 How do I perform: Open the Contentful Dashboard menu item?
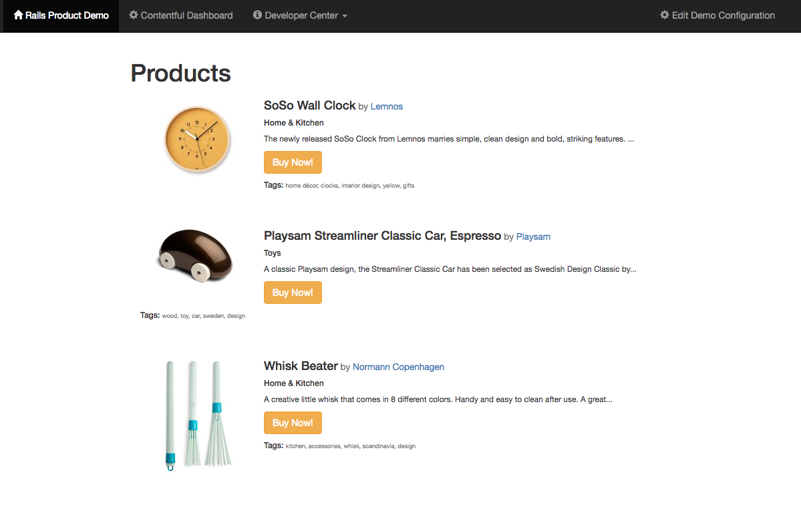[181, 16]
